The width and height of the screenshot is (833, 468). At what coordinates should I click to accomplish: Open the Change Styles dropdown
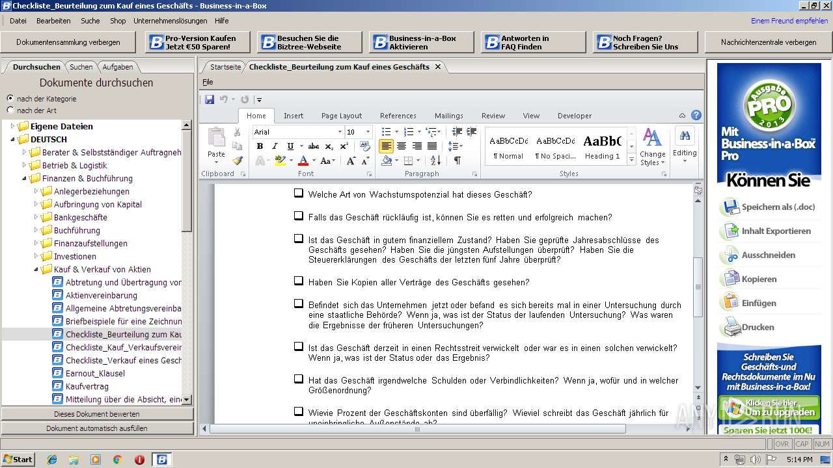click(652, 146)
